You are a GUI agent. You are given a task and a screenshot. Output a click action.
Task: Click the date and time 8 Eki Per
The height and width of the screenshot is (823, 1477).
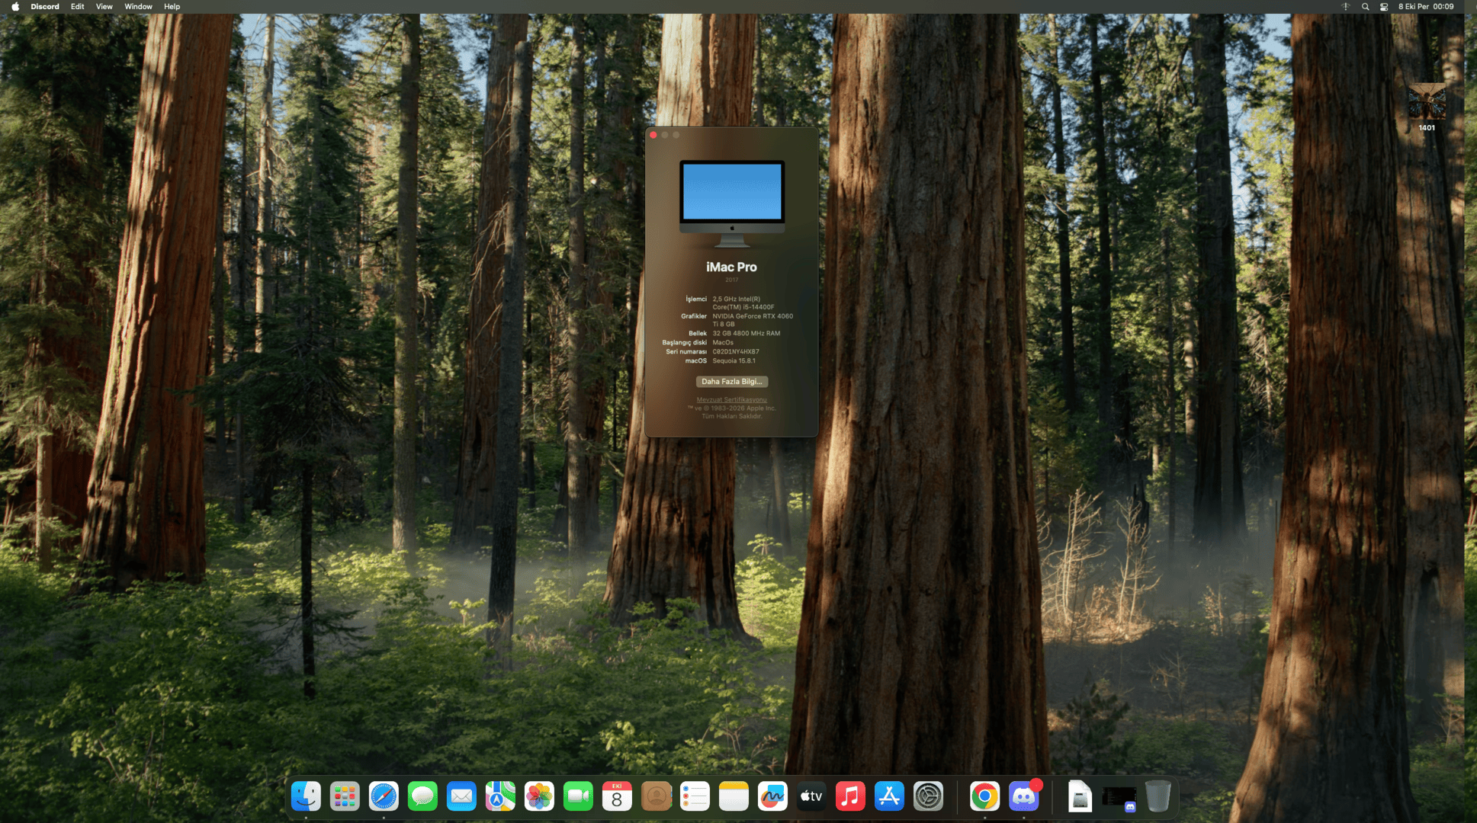point(1426,7)
